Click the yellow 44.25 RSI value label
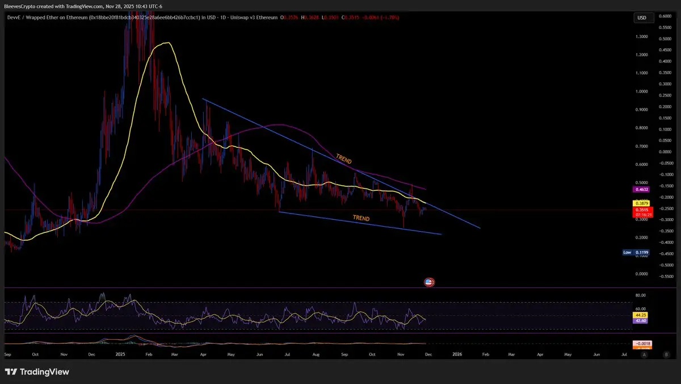 [x=641, y=315]
